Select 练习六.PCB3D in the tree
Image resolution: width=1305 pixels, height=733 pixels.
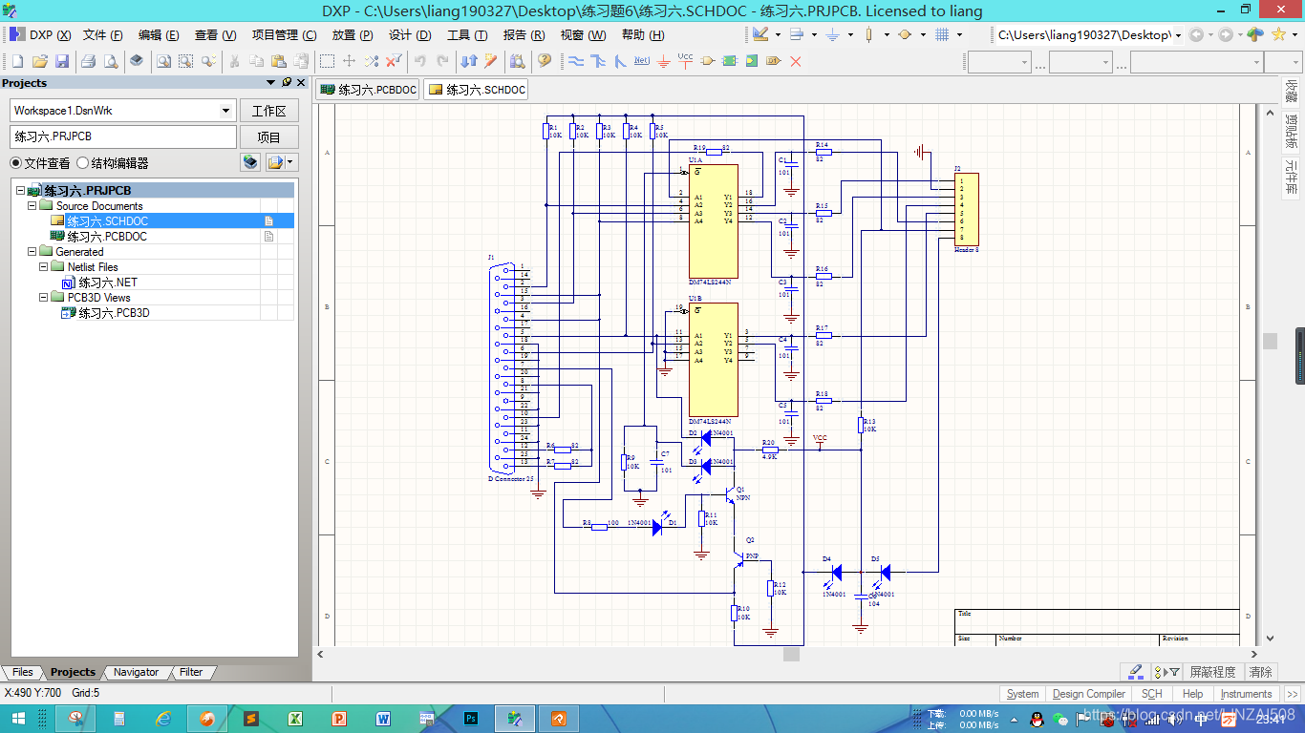point(114,313)
